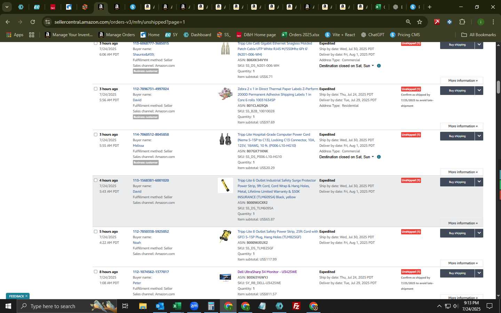Select checkbox for order 113-6068777-3685015

[95, 43]
